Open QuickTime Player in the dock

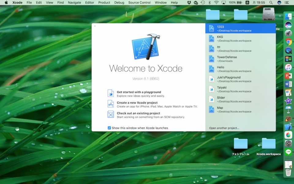tap(288, 50)
